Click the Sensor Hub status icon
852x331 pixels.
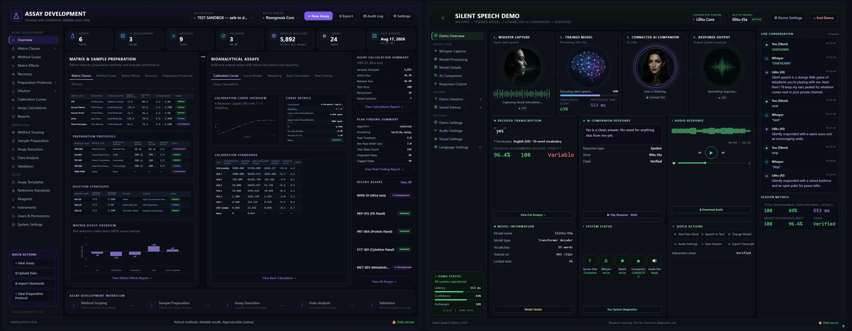pos(590,261)
